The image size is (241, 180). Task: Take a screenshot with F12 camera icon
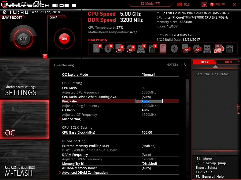(x=179, y=5)
